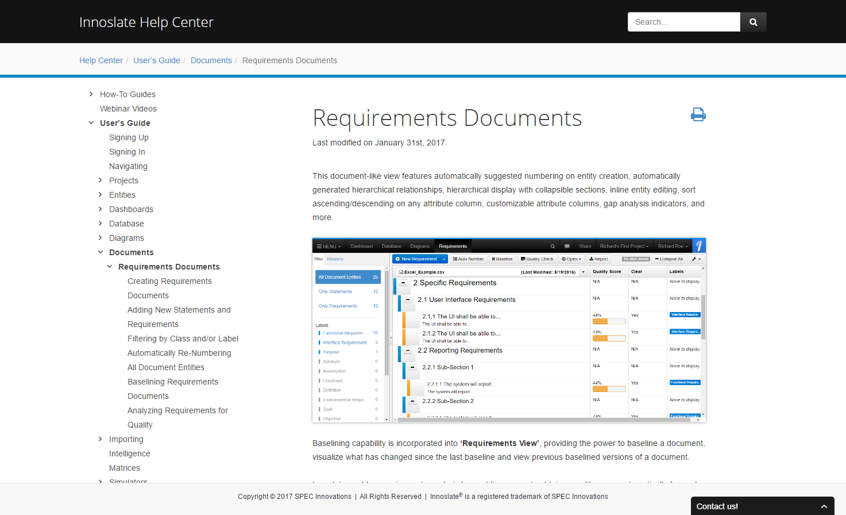Click the Innoslate Help Center title
846x515 pixels.
pyautogui.click(x=146, y=22)
